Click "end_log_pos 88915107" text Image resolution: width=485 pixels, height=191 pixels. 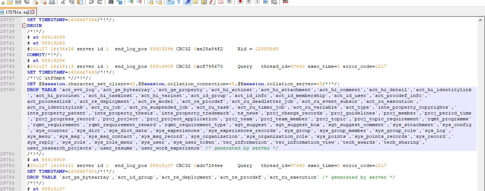[144, 165]
